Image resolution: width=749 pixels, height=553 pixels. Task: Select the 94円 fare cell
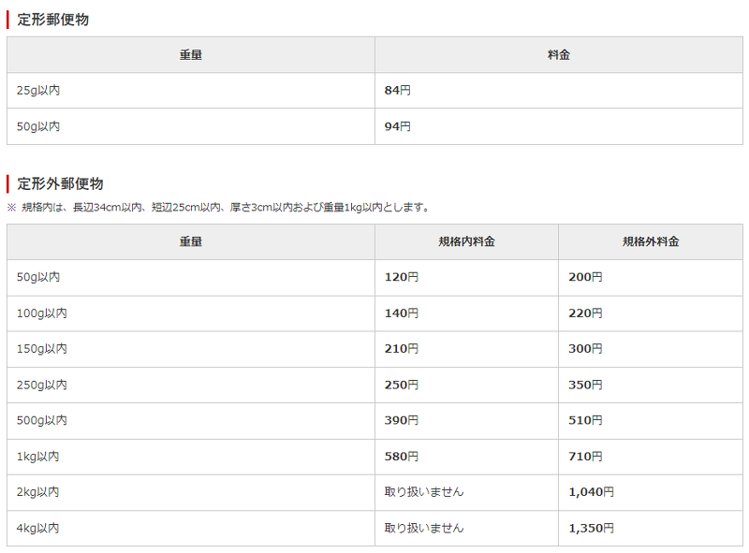[398, 125]
